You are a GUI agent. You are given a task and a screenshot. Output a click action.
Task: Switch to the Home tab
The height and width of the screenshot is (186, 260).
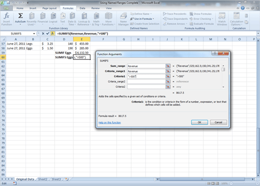(x=20, y=8)
